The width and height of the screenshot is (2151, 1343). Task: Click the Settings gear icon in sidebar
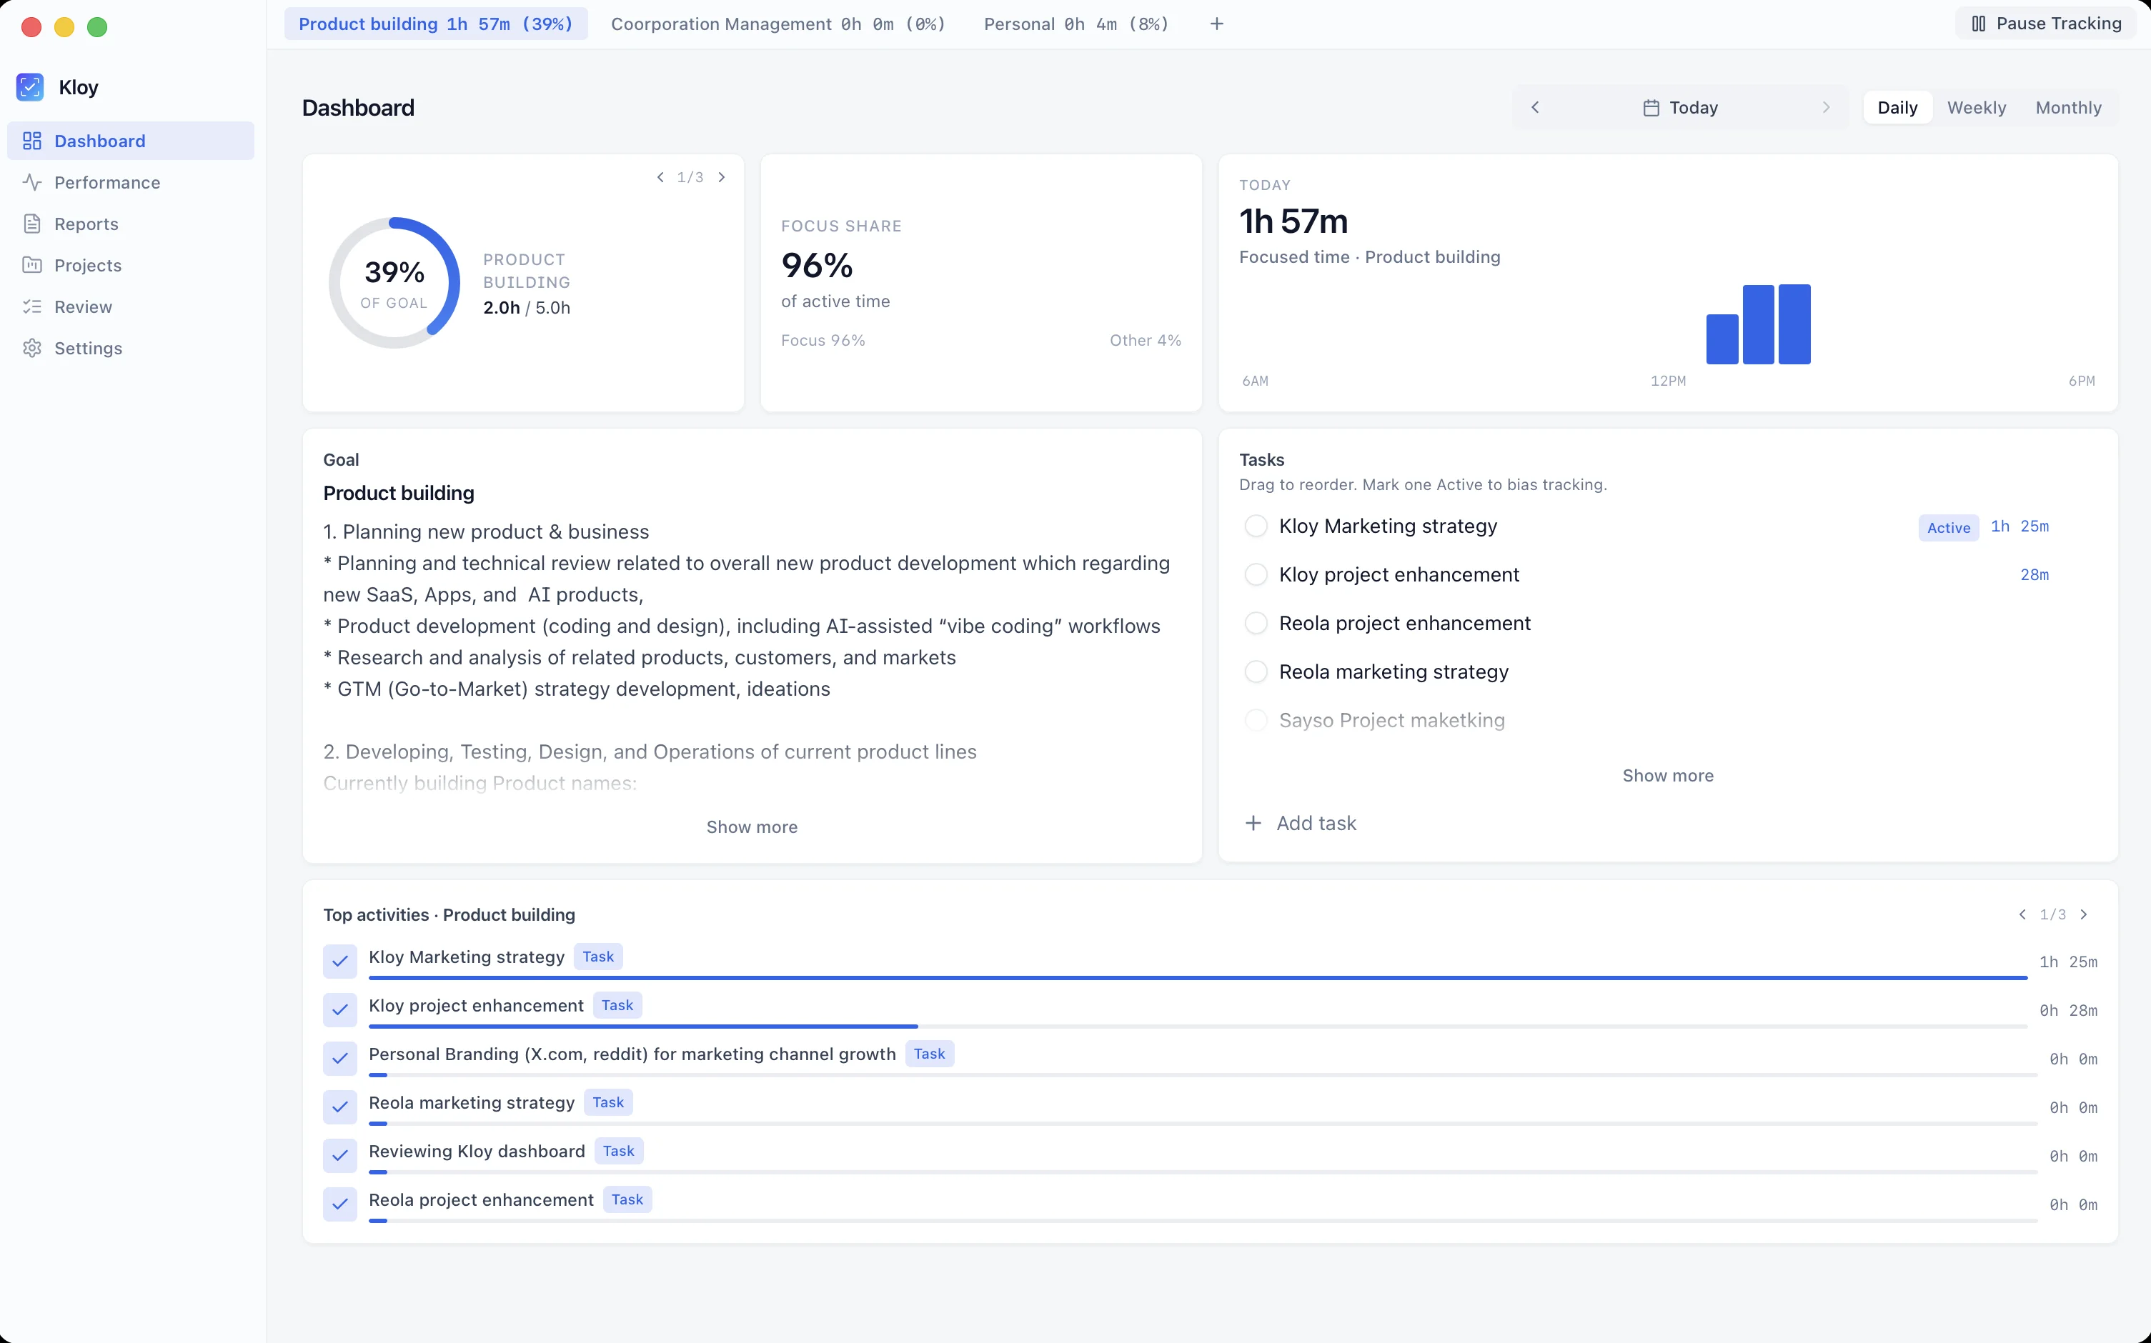tap(32, 348)
